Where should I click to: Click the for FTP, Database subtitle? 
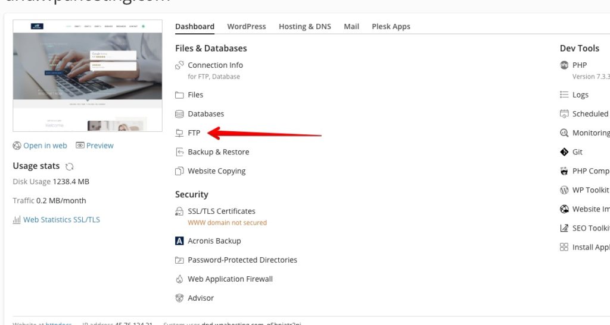click(x=214, y=77)
